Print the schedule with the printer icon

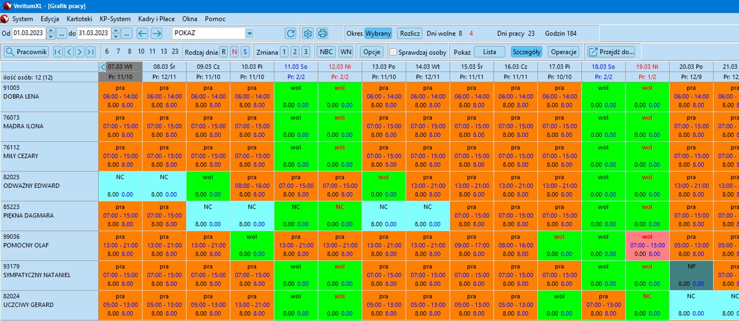pyautogui.click(x=323, y=33)
